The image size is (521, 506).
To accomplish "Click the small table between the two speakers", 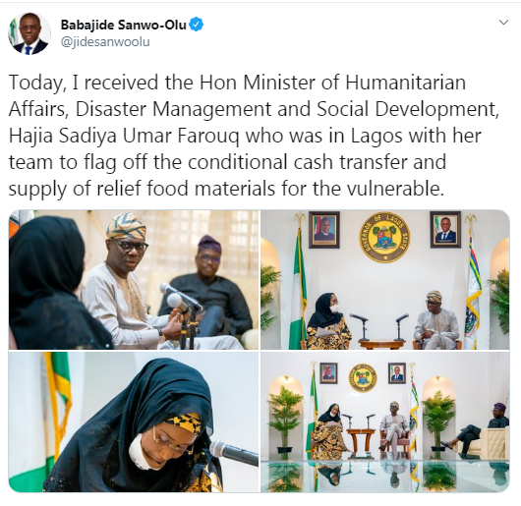I will click(381, 344).
